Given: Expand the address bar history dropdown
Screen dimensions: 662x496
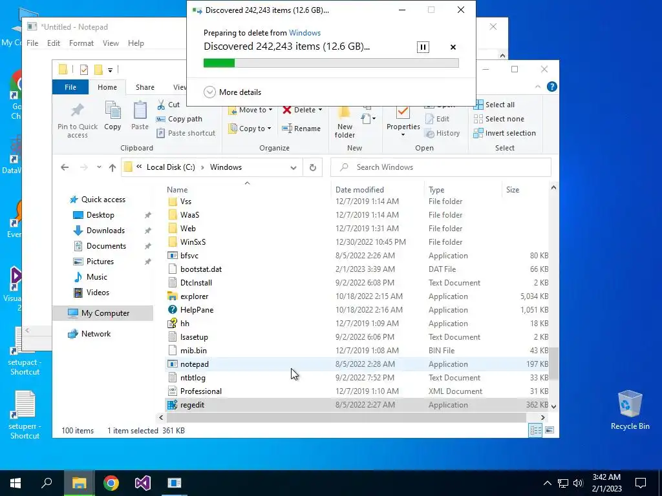Looking at the screenshot, I should point(293,167).
